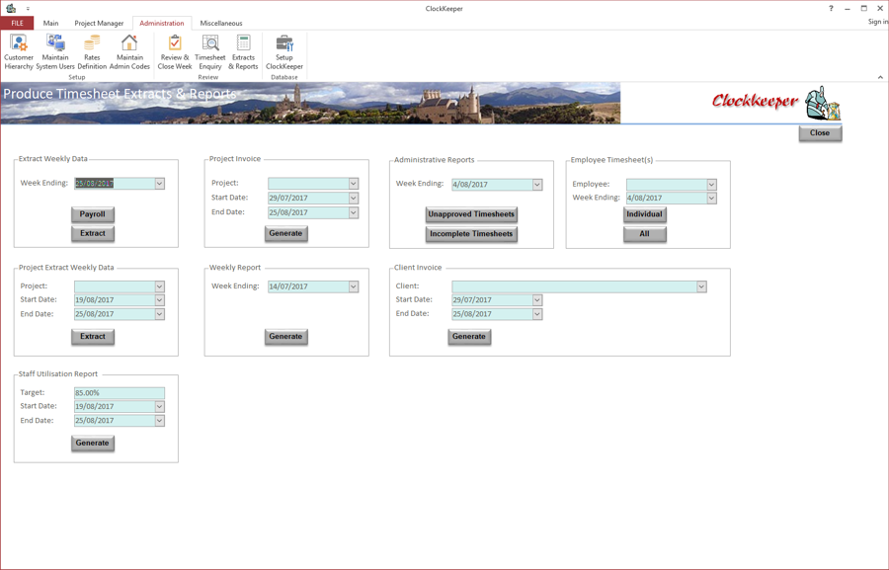Screen dimensions: 889x570
Task: Open Week Ending dropdown in Extract Weekly Data
Action: click(160, 183)
